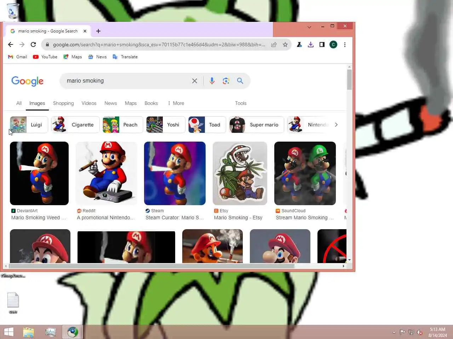Filter by the Super mario chip
The image size is (453, 339).
[256, 125]
